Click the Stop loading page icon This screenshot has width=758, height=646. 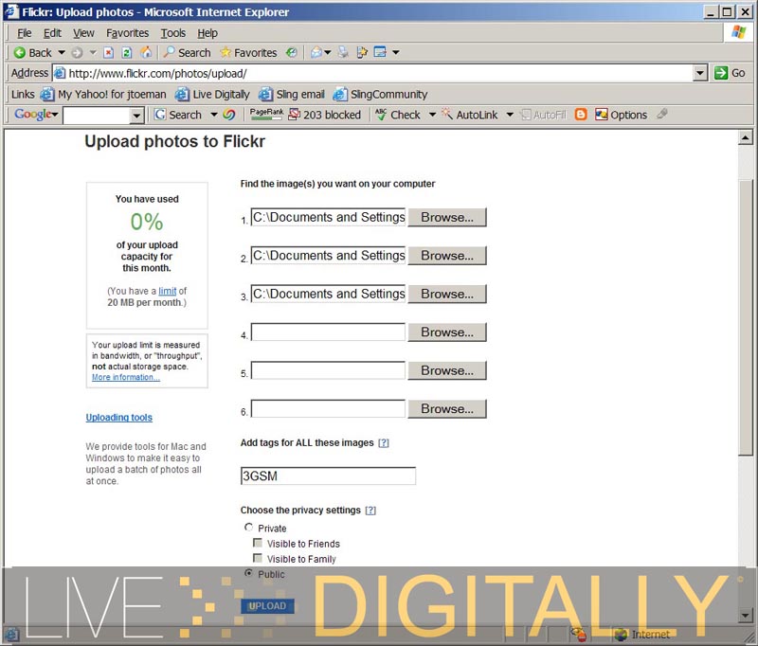point(109,53)
